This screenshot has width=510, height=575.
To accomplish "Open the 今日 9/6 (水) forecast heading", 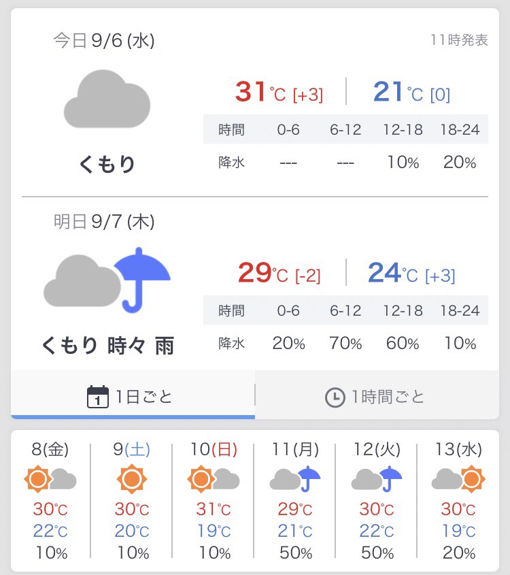I will pos(104,41).
